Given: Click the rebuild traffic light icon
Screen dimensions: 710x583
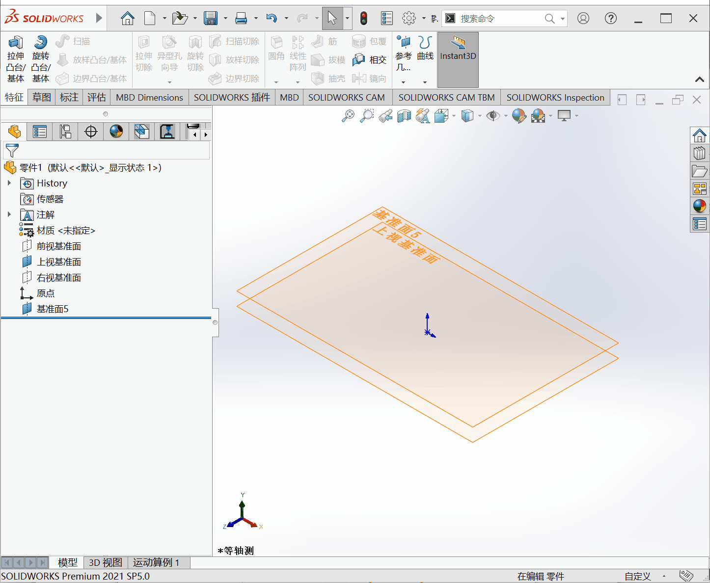Looking at the screenshot, I should [364, 19].
